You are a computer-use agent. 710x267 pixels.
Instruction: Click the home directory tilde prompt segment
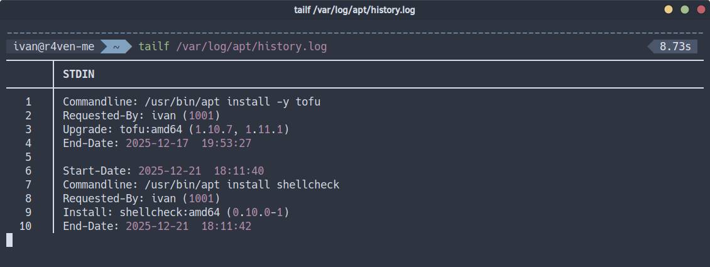coord(116,46)
